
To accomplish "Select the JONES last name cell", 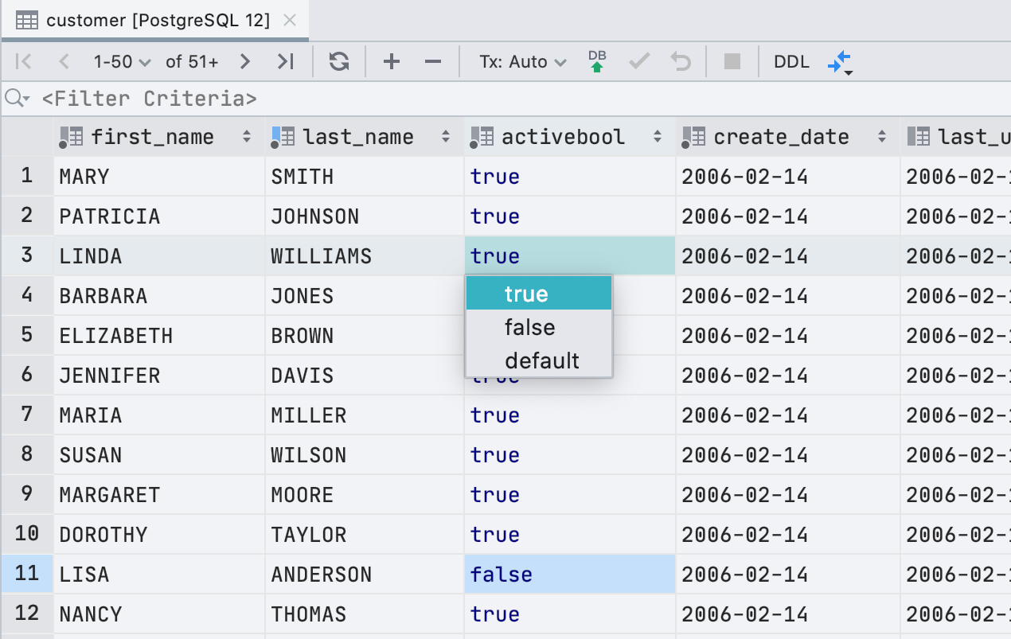I will (365, 295).
